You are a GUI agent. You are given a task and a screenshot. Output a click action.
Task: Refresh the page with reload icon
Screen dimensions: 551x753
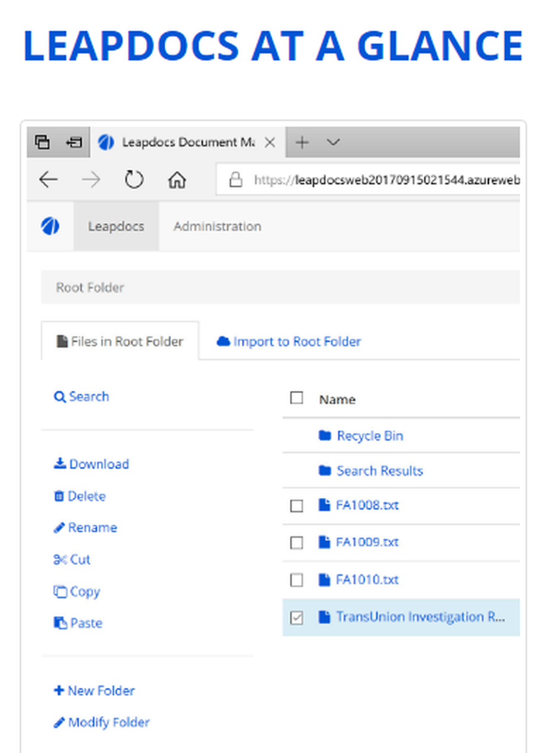point(134,179)
